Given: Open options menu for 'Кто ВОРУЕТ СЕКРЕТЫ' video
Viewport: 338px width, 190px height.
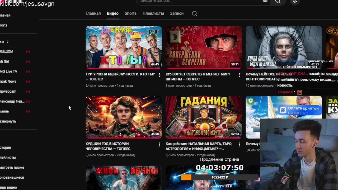Looking at the screenshot, I should (240, 75).
